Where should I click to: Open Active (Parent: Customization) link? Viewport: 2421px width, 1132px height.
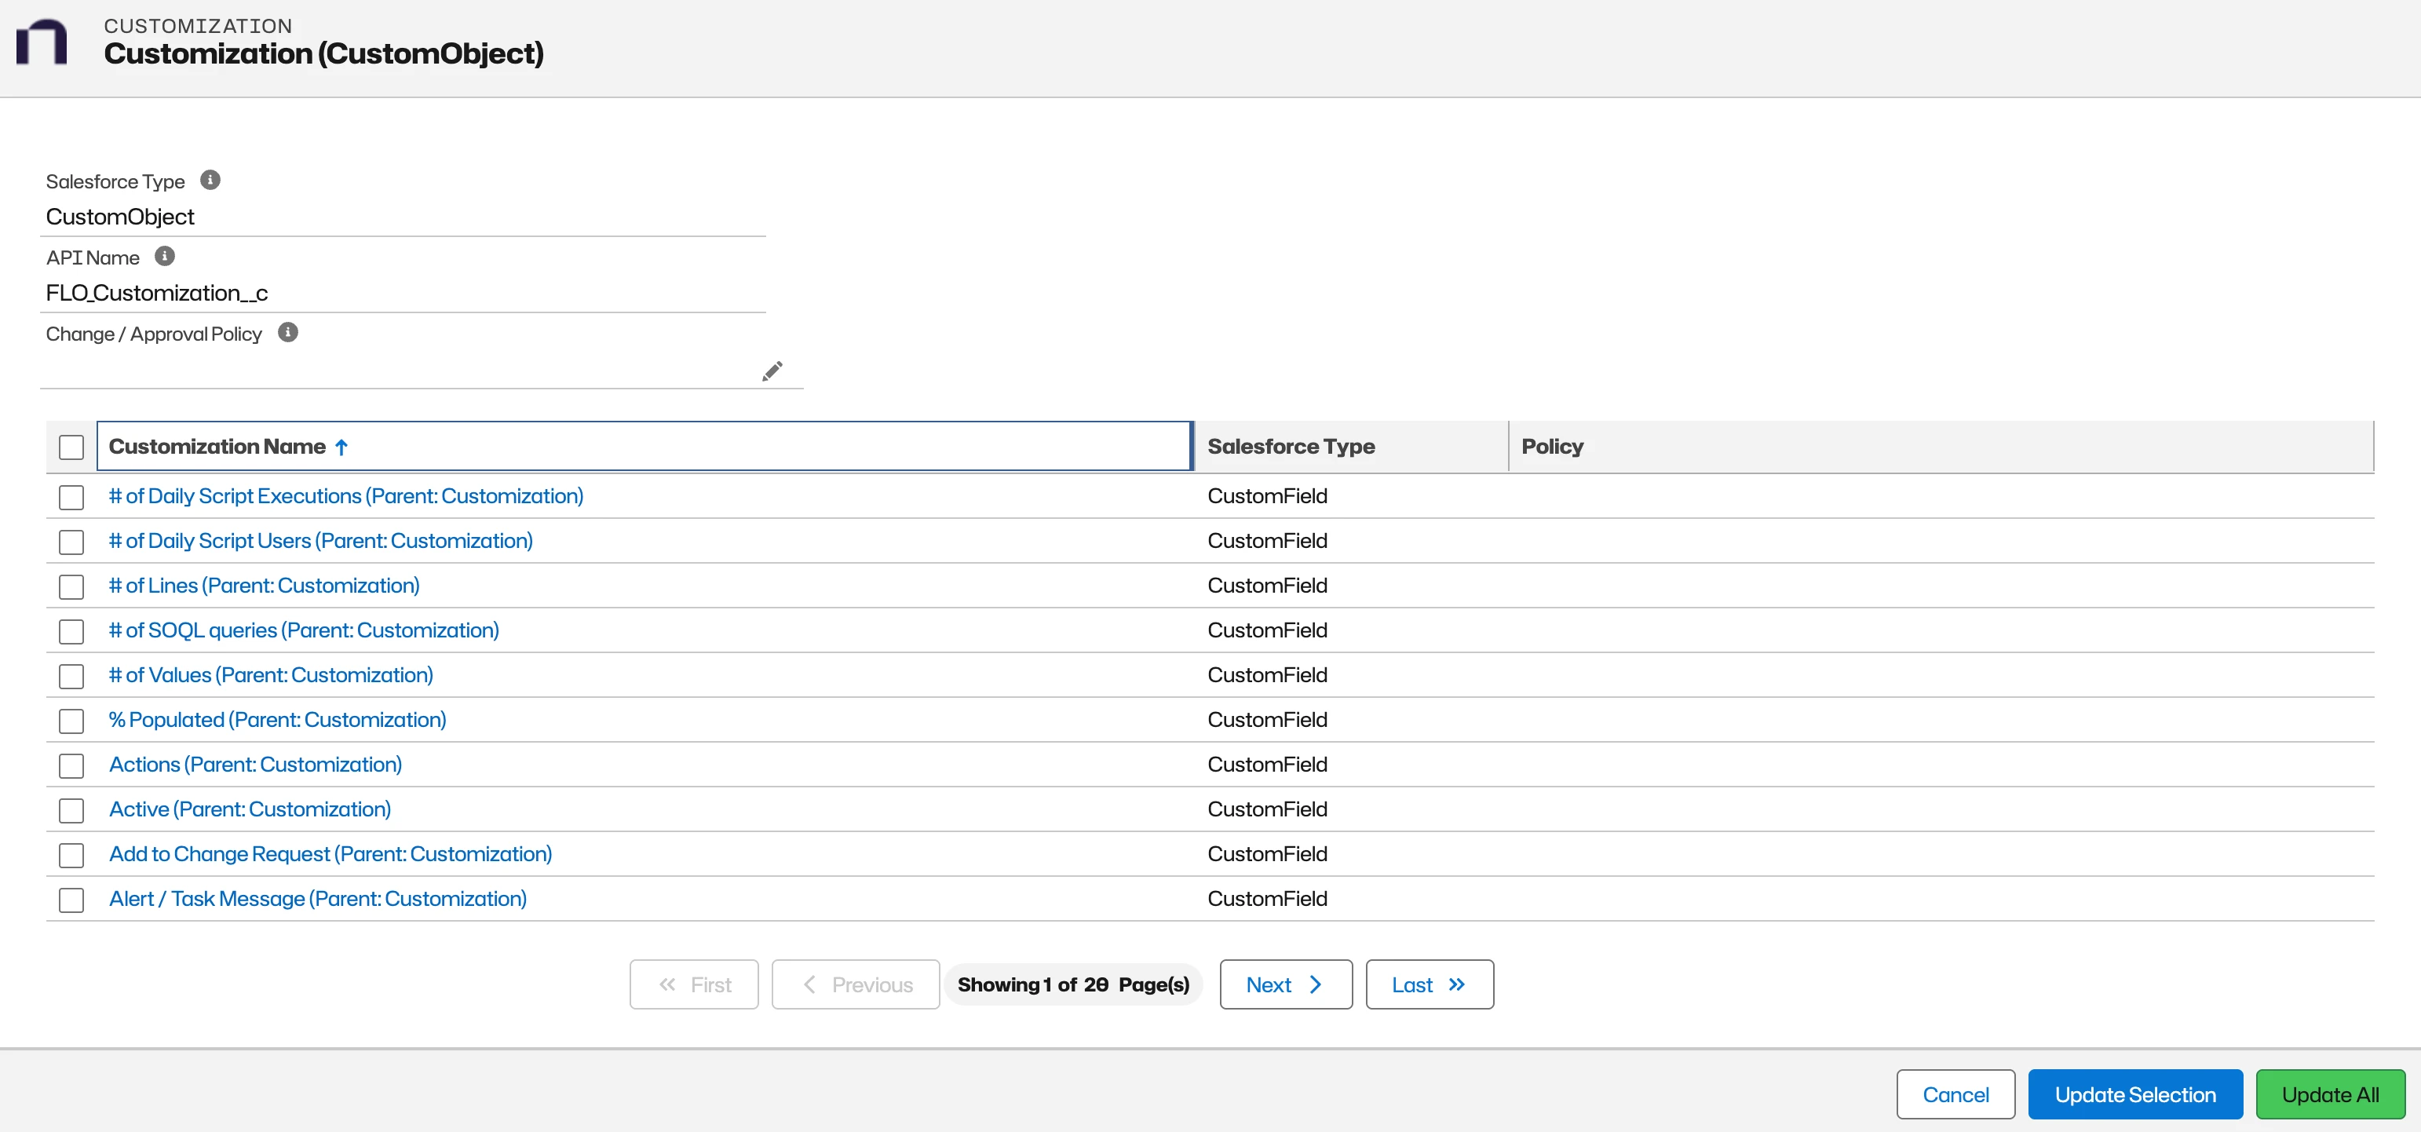250,809
